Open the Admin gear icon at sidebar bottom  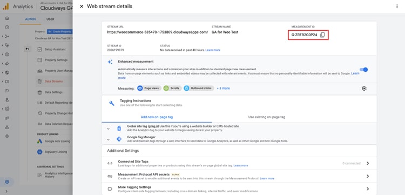(x=7, y=182)
